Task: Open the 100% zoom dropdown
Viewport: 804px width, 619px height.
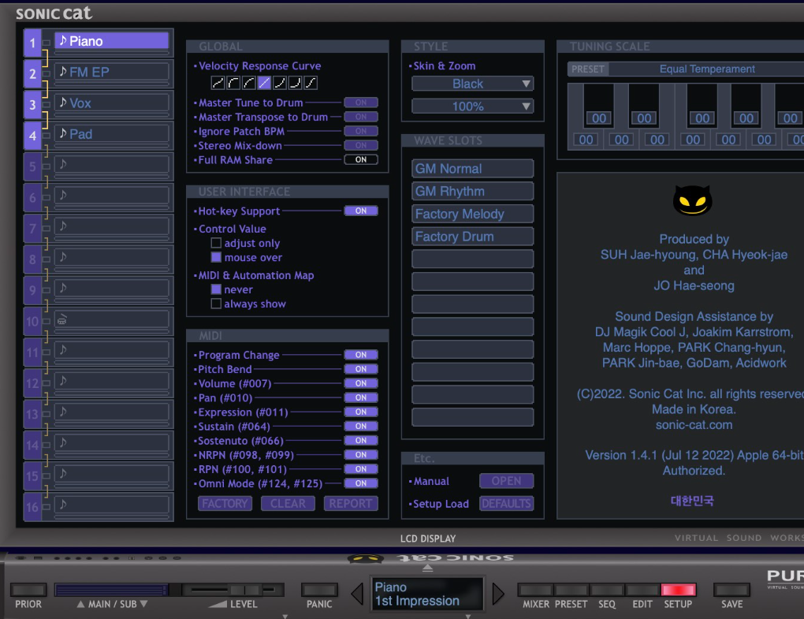Action: coord(472,106)
